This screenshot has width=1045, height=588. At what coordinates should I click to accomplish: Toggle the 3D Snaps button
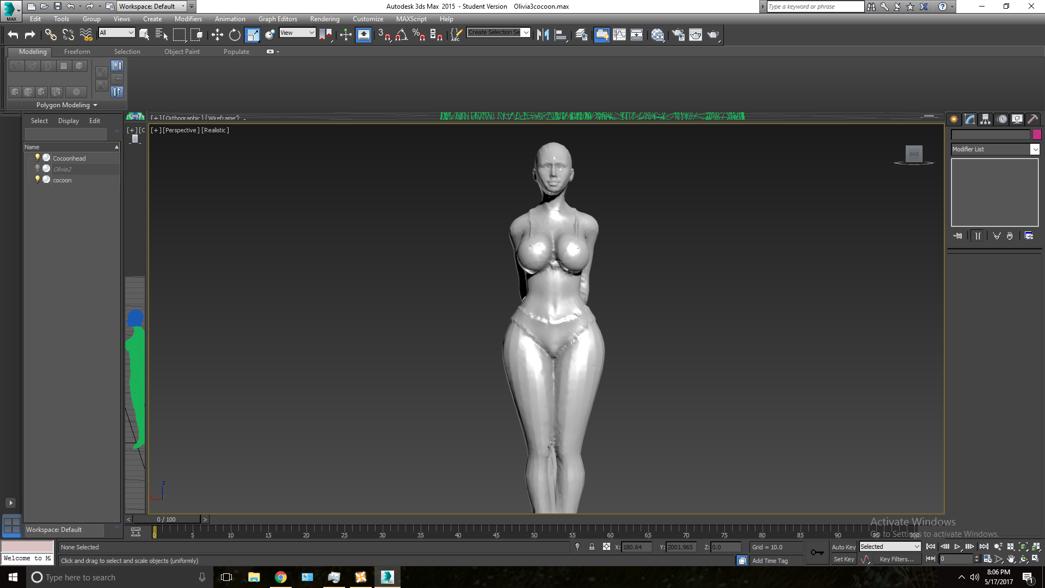[x=384, y=35]
